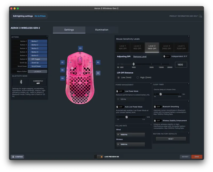Viewport: 213px width, 172px height.
Task: Open Scroll Down action assignment
Action: [38, 66]
